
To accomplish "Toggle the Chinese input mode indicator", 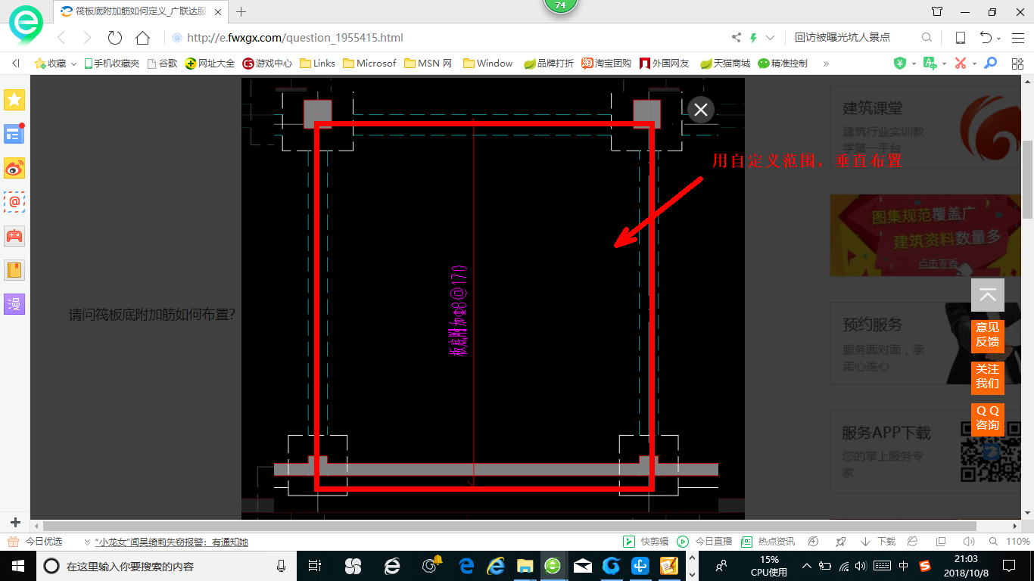I will (904, 566).
